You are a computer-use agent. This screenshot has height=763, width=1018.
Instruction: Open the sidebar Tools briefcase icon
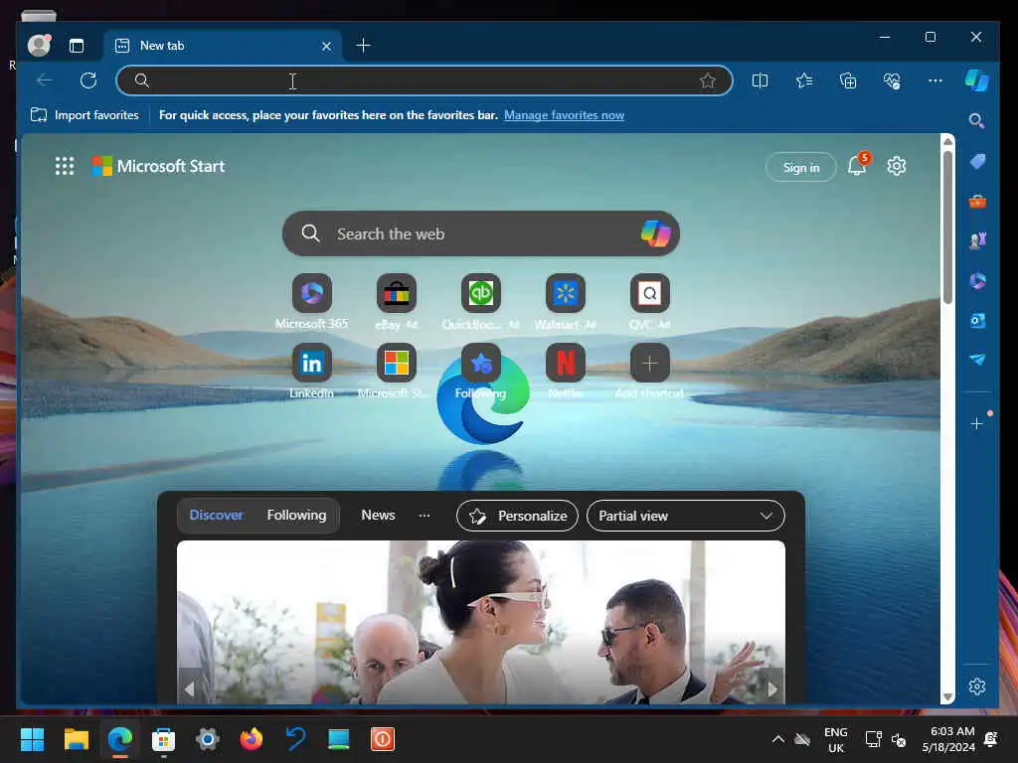pyautogui.click(x=977, y=201)
